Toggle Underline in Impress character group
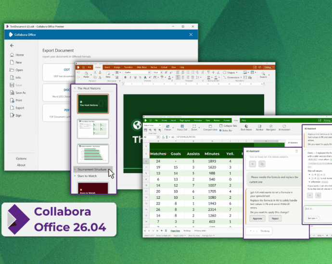 pos(135,77)
